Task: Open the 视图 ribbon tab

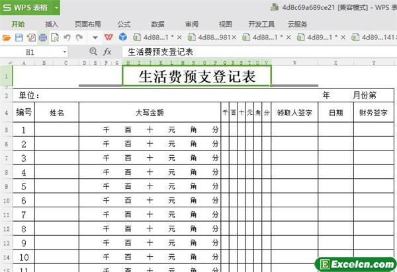Action: [x=226, y=24]
